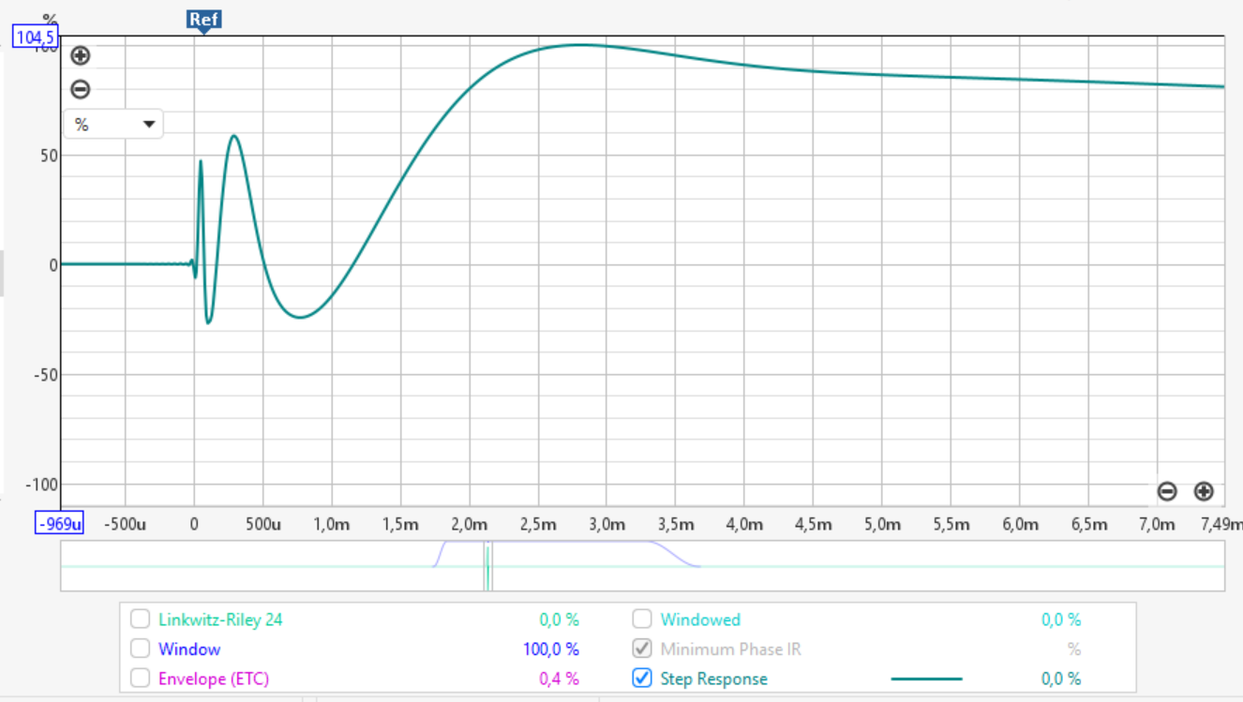
Task: Show the Envelope (ETC) trace
Action: coord(141,679)
